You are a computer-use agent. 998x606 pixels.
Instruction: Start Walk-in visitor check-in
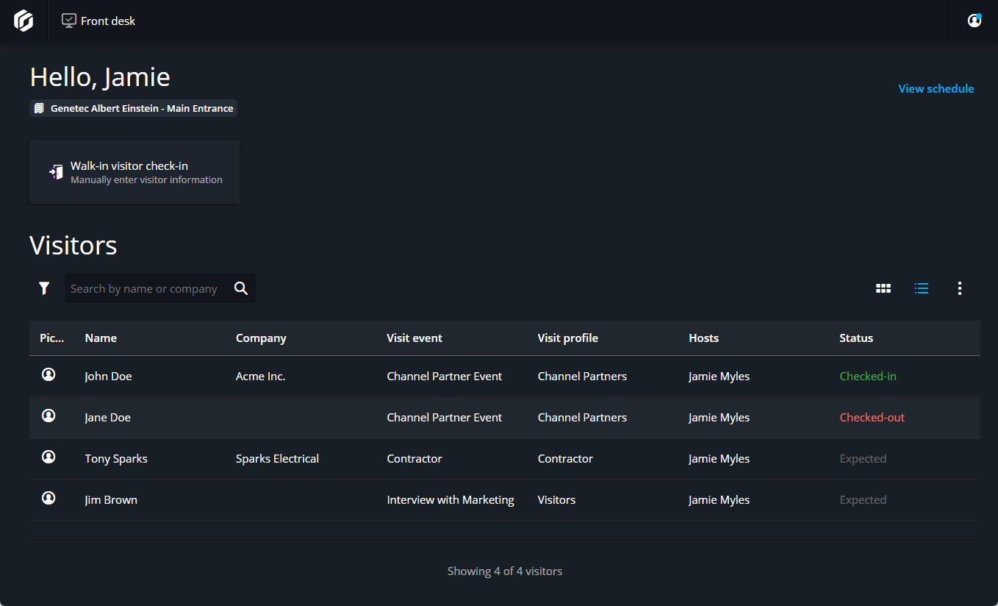(x=134, y=172)
